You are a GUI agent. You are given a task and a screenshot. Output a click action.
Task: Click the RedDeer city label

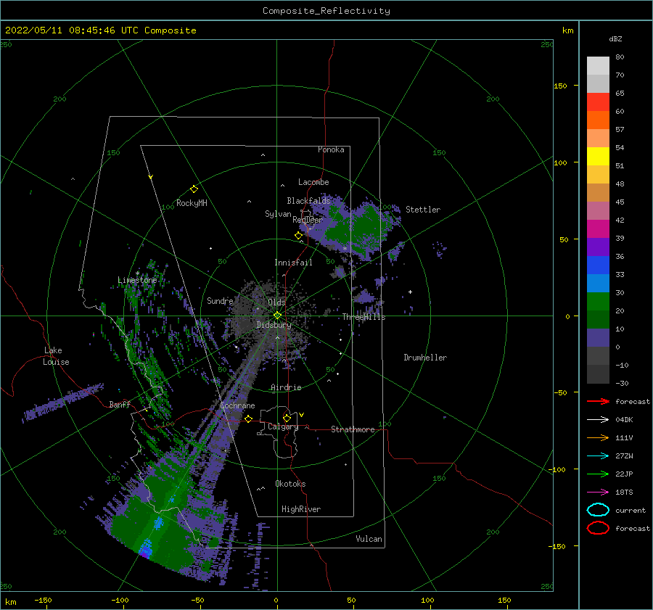tap(308, 220)
